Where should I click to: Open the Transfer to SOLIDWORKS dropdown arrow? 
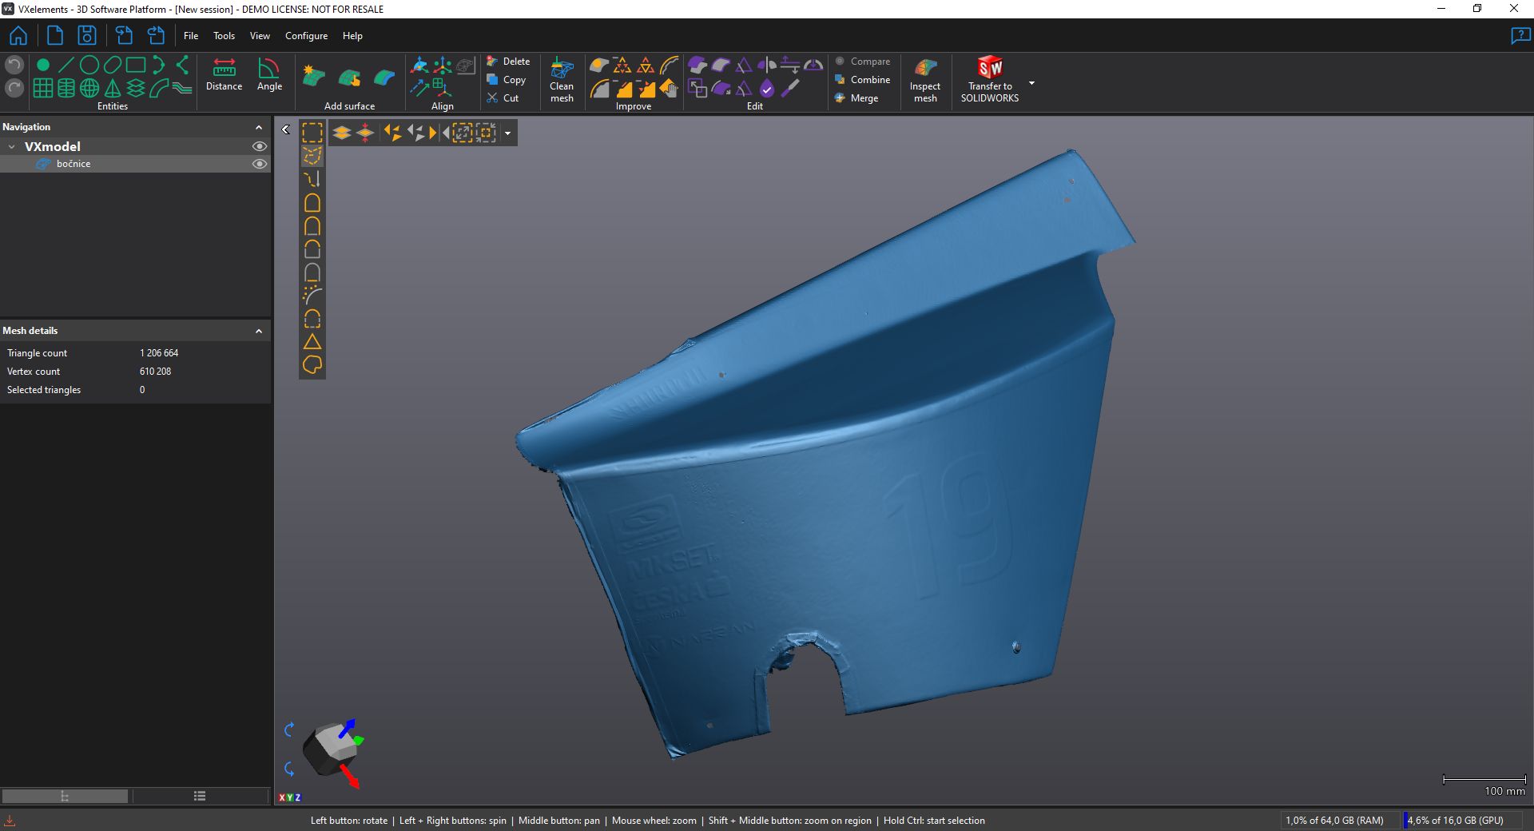coord(1031,83)
